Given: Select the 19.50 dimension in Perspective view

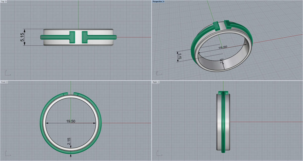Looking at the screenshot, I should [222, 47].
